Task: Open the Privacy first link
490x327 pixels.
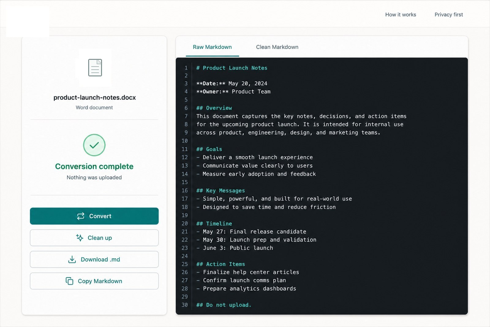Action: [x=449, y=14]
